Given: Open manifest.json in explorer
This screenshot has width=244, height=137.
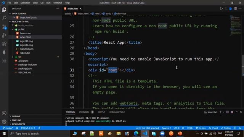Looking at the screenshot, I should click(26, 49).
